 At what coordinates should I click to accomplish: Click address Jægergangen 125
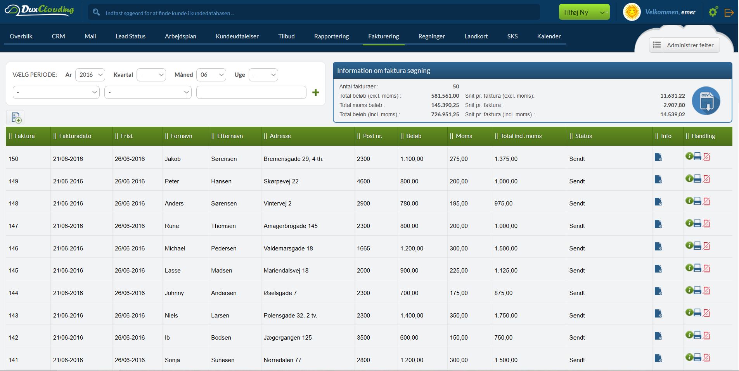tap(287, 337)
